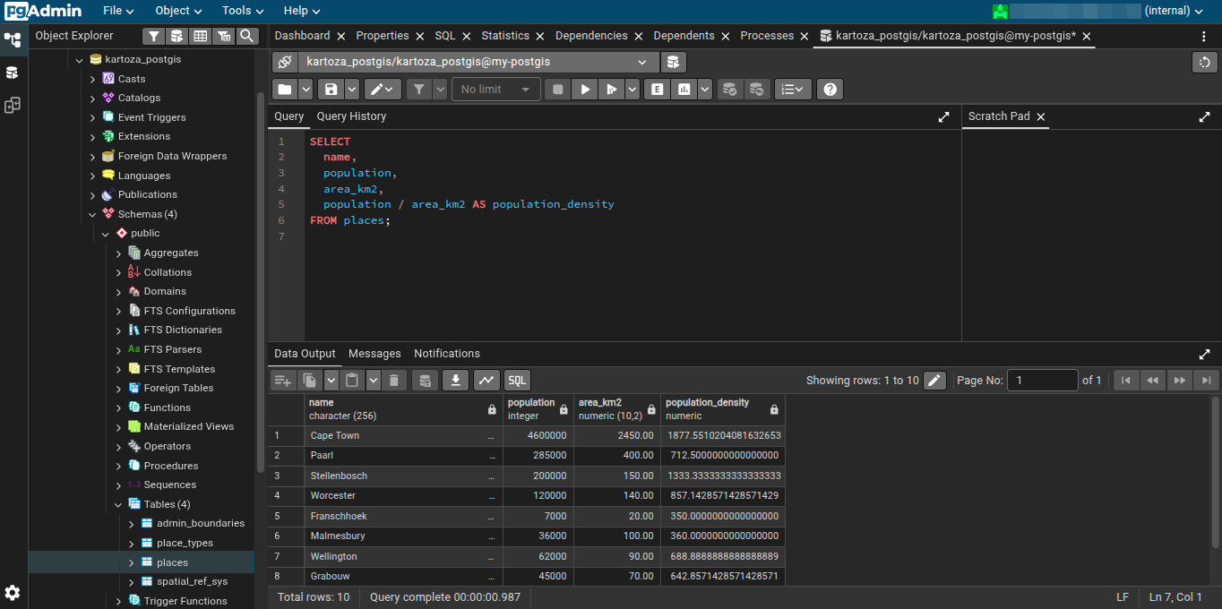Toggle the database connection status icon
This screenshot has height=609, width=1222.
tap(285, 62)
